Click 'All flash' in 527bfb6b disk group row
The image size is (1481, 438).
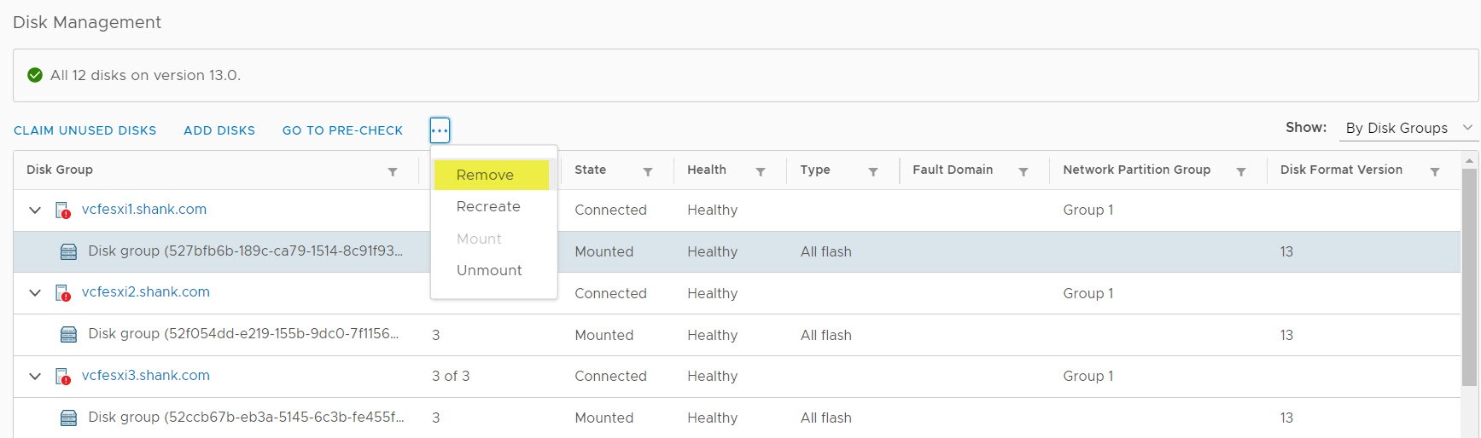pos(826,251)
